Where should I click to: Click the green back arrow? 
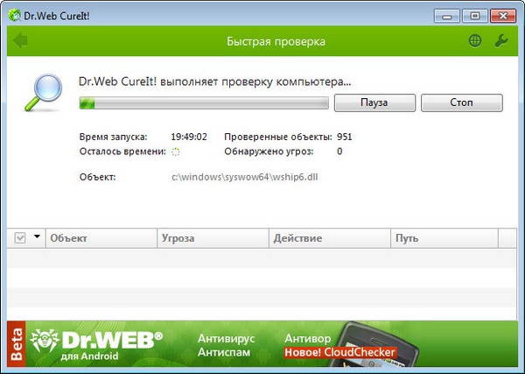pyautogui.click(x=20, y=40)
